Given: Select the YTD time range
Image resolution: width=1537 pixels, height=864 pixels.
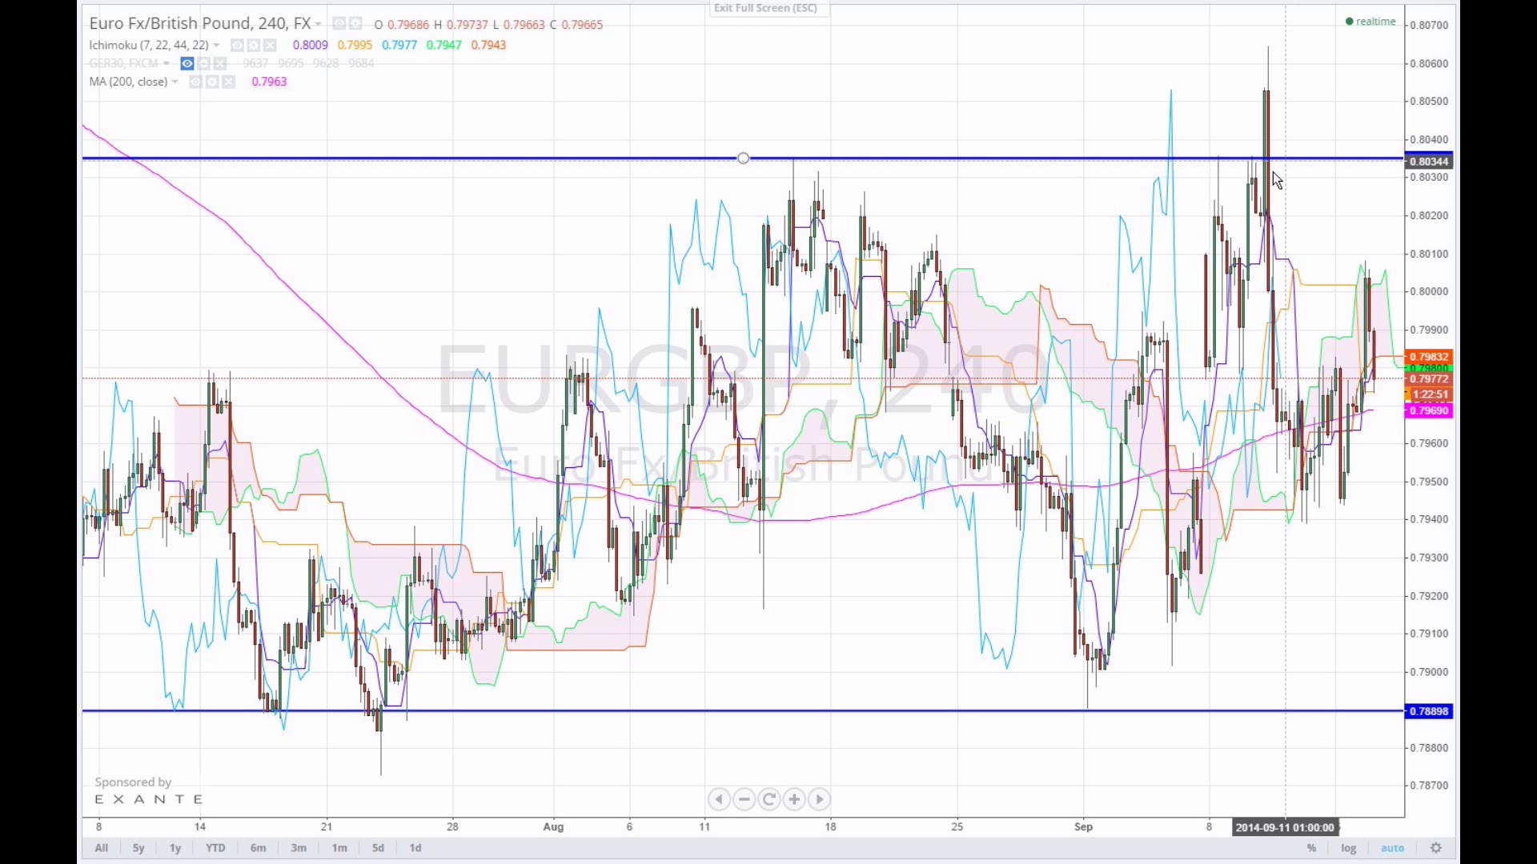Looking at the screenshot, I should click(215, 848).
